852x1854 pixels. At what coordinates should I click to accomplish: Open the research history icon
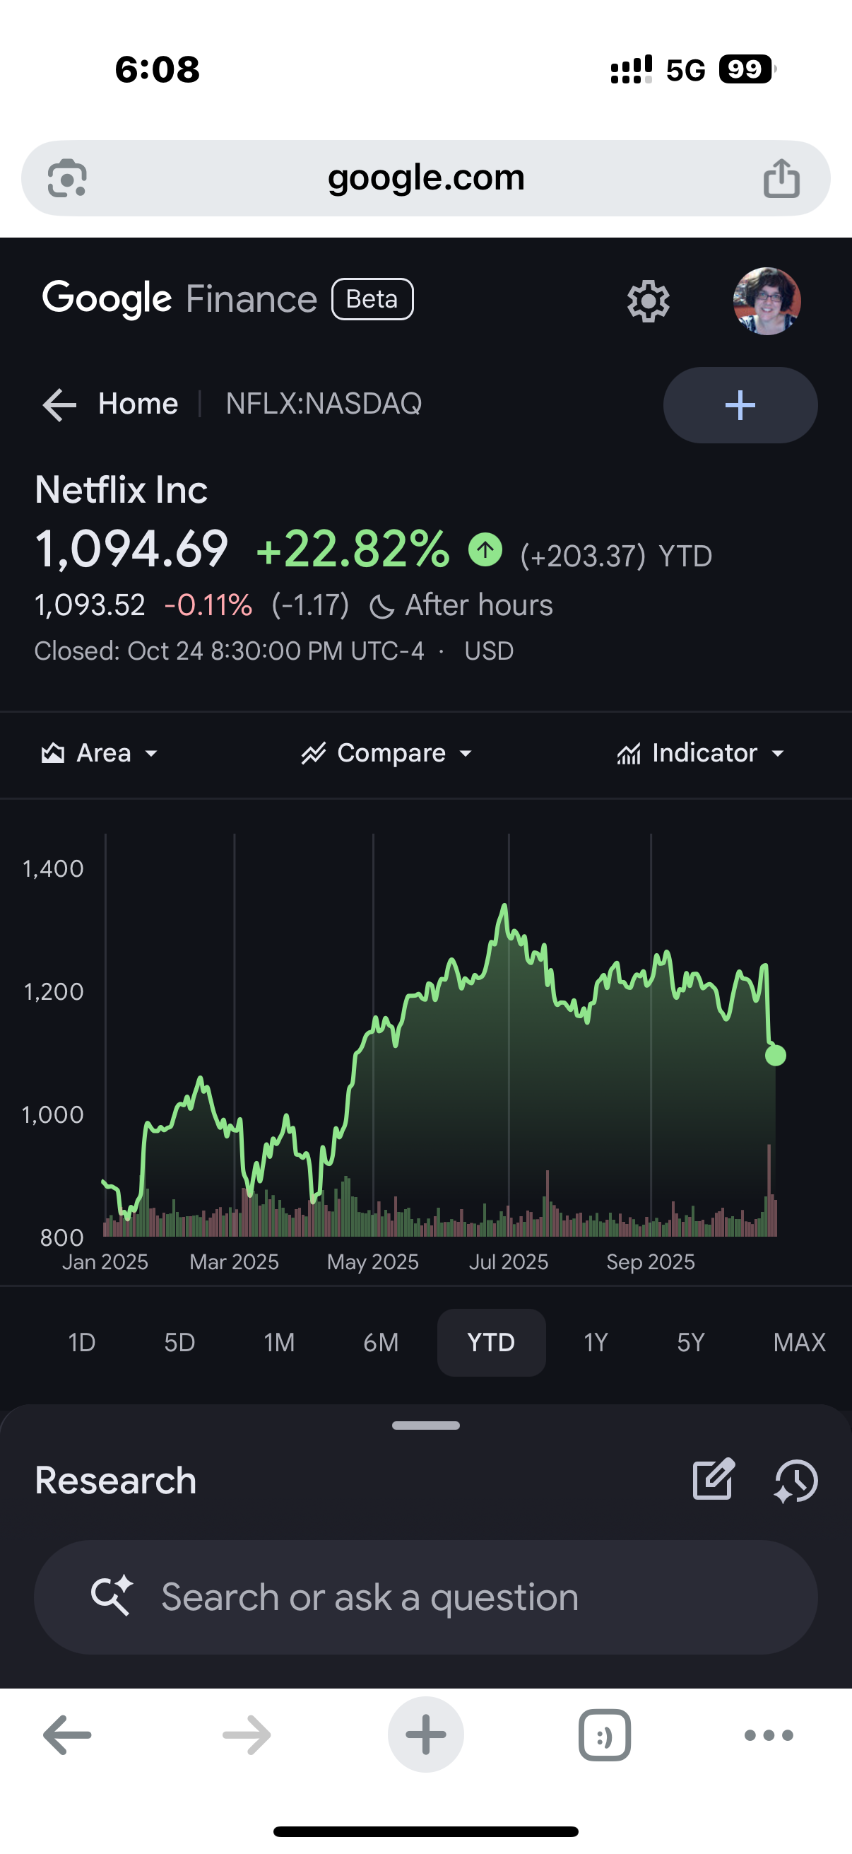coord(796,1481)
